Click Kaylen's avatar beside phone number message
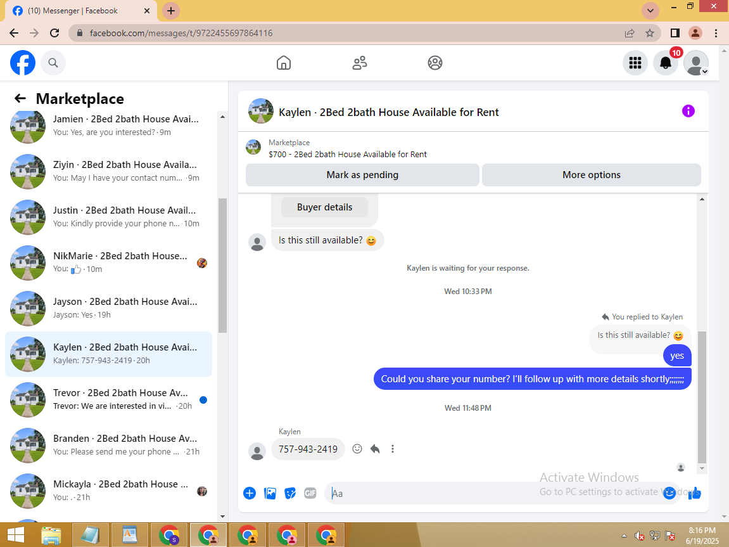The height and width of the screenshot is (547, 729). 257,451
